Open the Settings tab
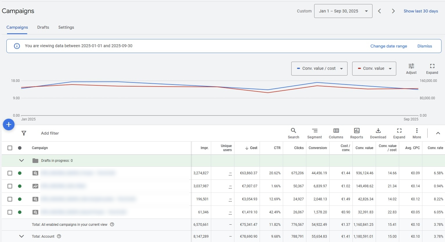This screenshot has width=445, height=242. [x=66, y=27]
